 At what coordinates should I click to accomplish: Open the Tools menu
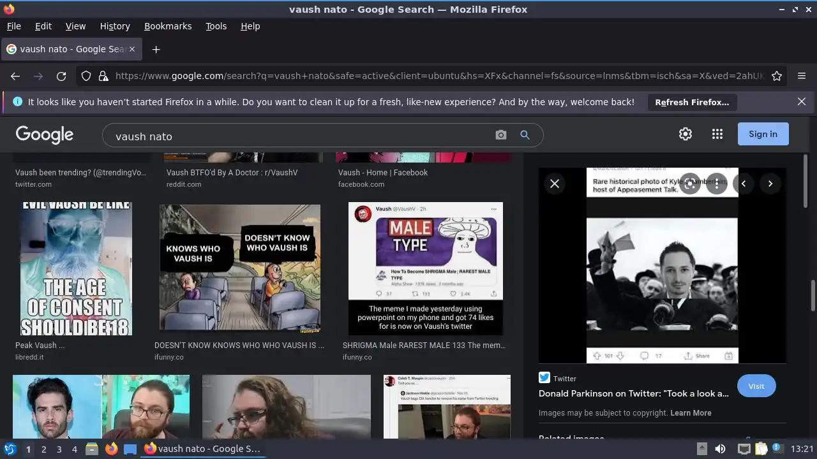[x=216, y=26]
